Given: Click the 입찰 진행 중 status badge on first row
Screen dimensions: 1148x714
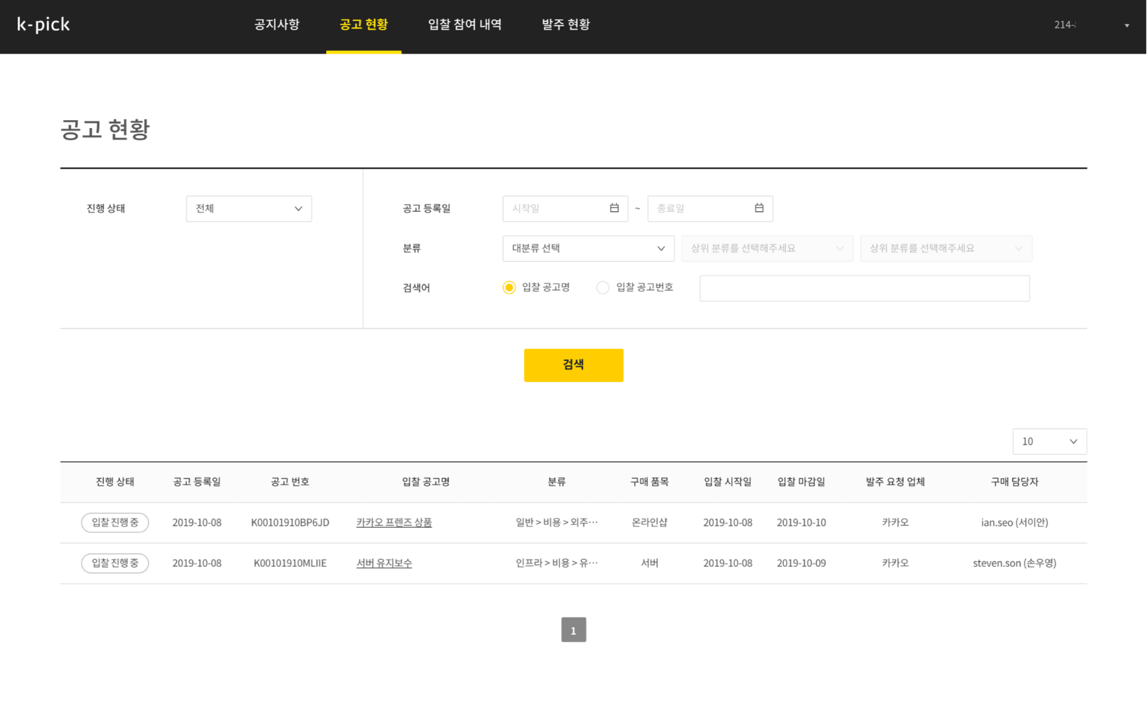Looking at the screenshot, I should [x=115, y=522].
